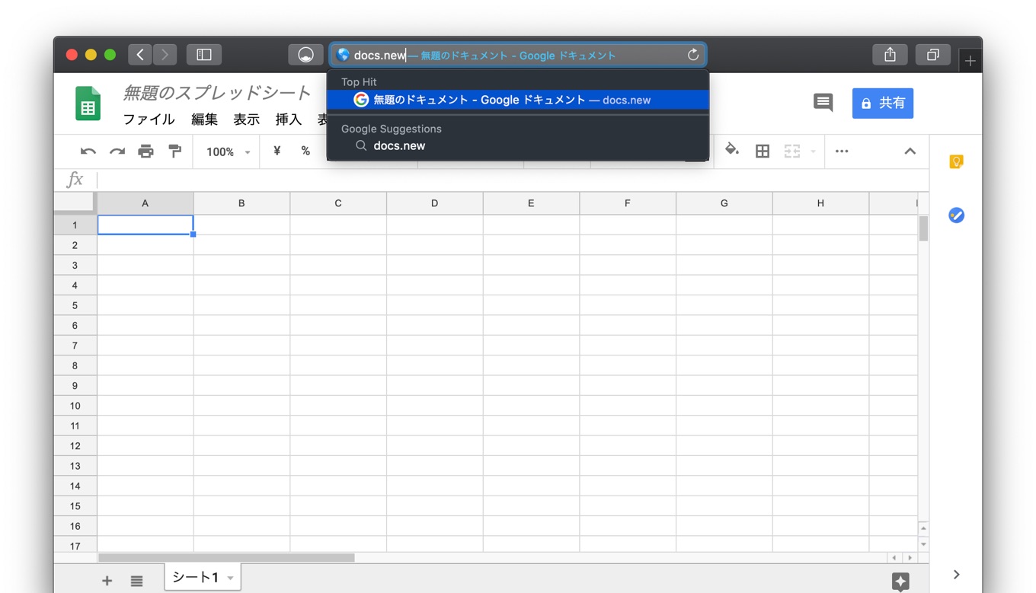
Task: Click the Safari share icon
Action: coord(890,54)
